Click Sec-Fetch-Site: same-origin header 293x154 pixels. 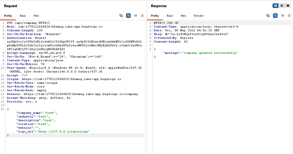(32, 83)
